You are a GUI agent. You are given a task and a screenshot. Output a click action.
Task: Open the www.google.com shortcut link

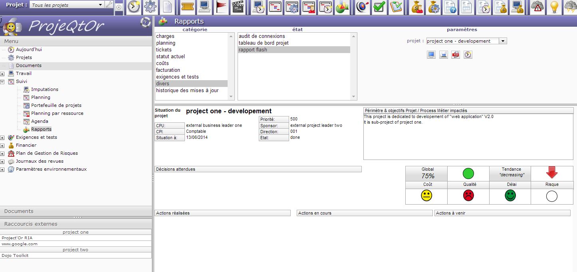[20, 244]
